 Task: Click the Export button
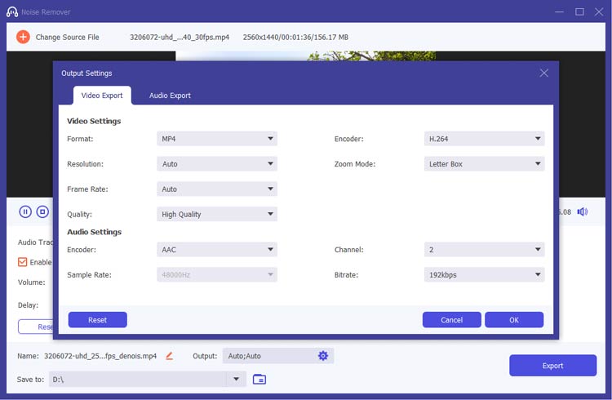tap(552, 366)
